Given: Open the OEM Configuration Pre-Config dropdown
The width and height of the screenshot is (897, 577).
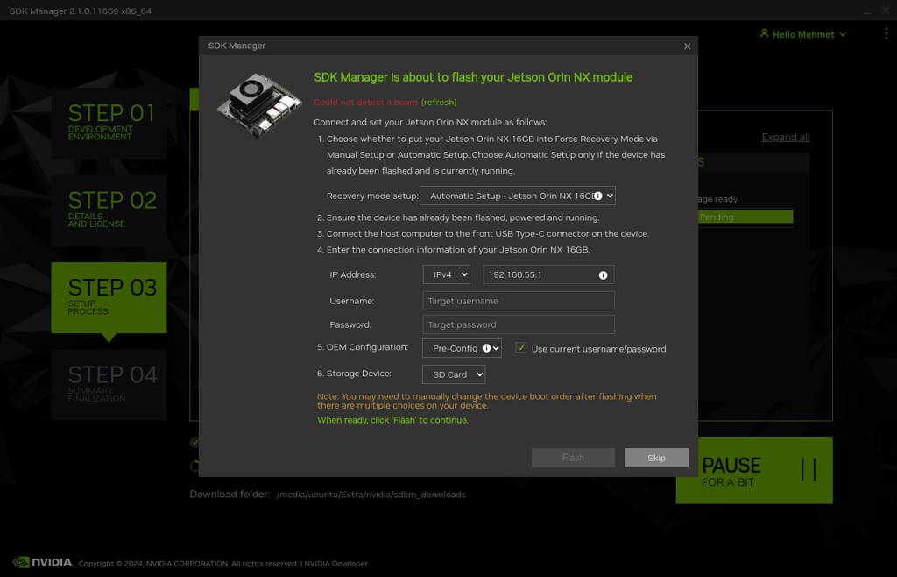Looking at the screenshot, I should 462,348.
